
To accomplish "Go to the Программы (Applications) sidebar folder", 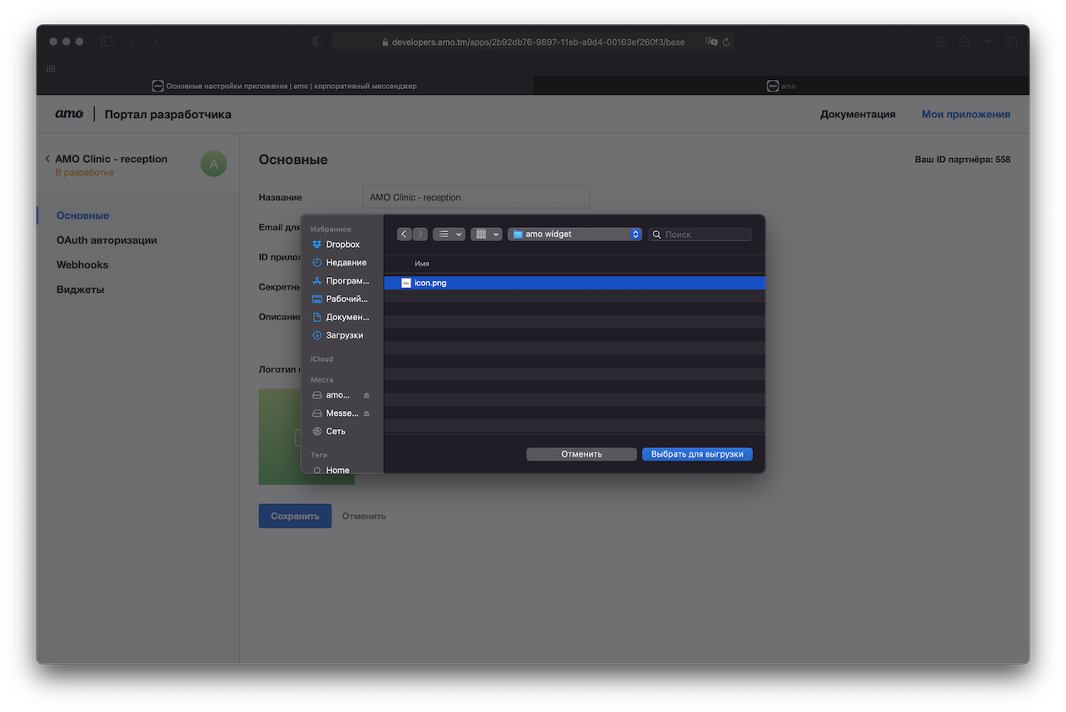I will pyautogui.click(x=346, y=281).
